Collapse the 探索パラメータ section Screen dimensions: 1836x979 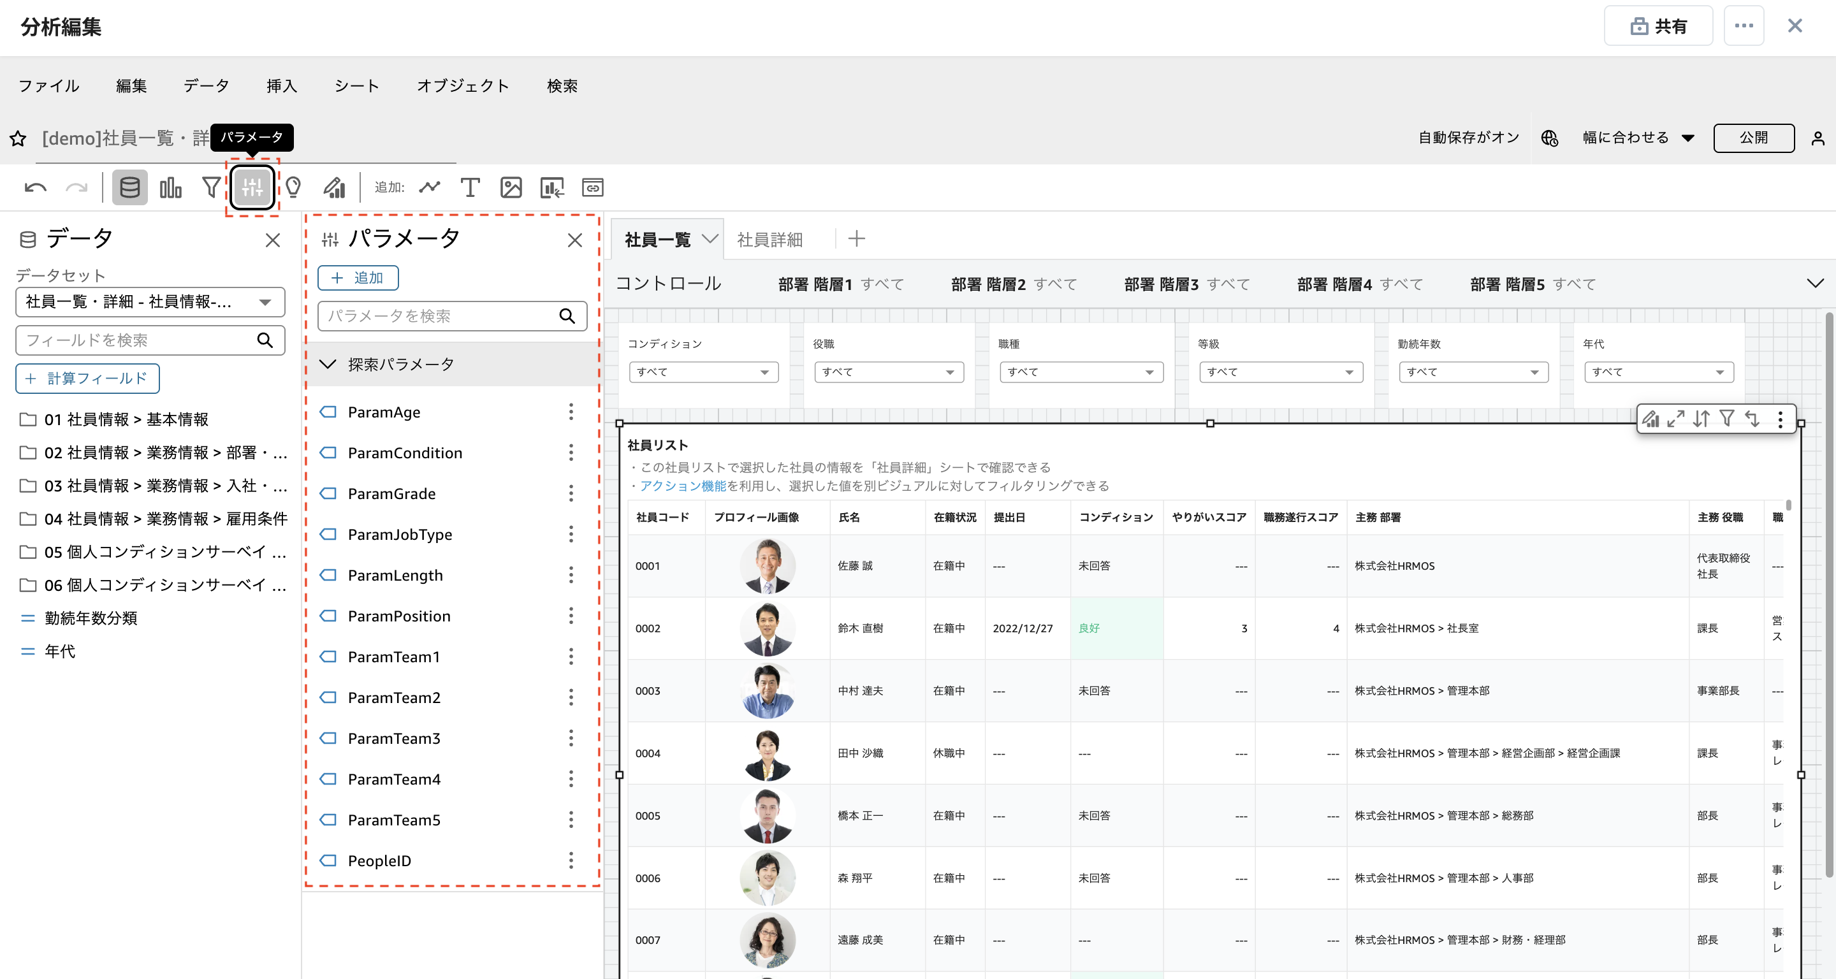click(328, 365)
